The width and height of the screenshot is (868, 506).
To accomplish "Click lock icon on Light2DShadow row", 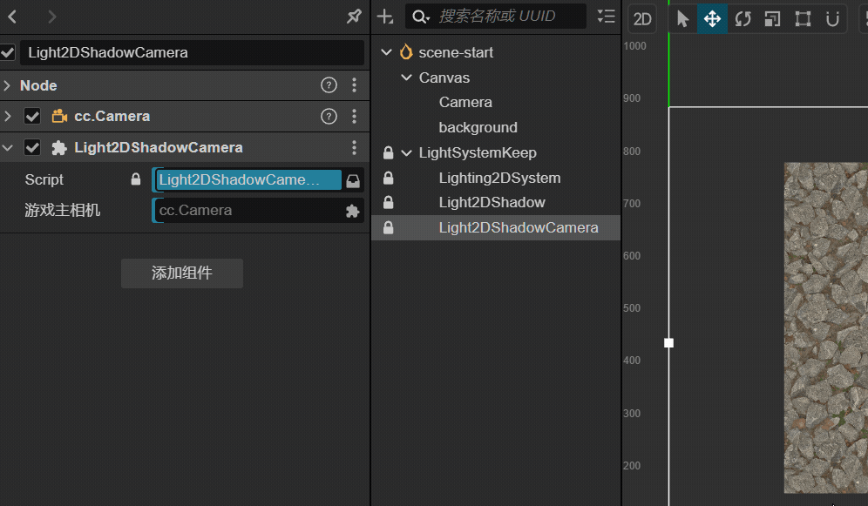I will [388, 202].
